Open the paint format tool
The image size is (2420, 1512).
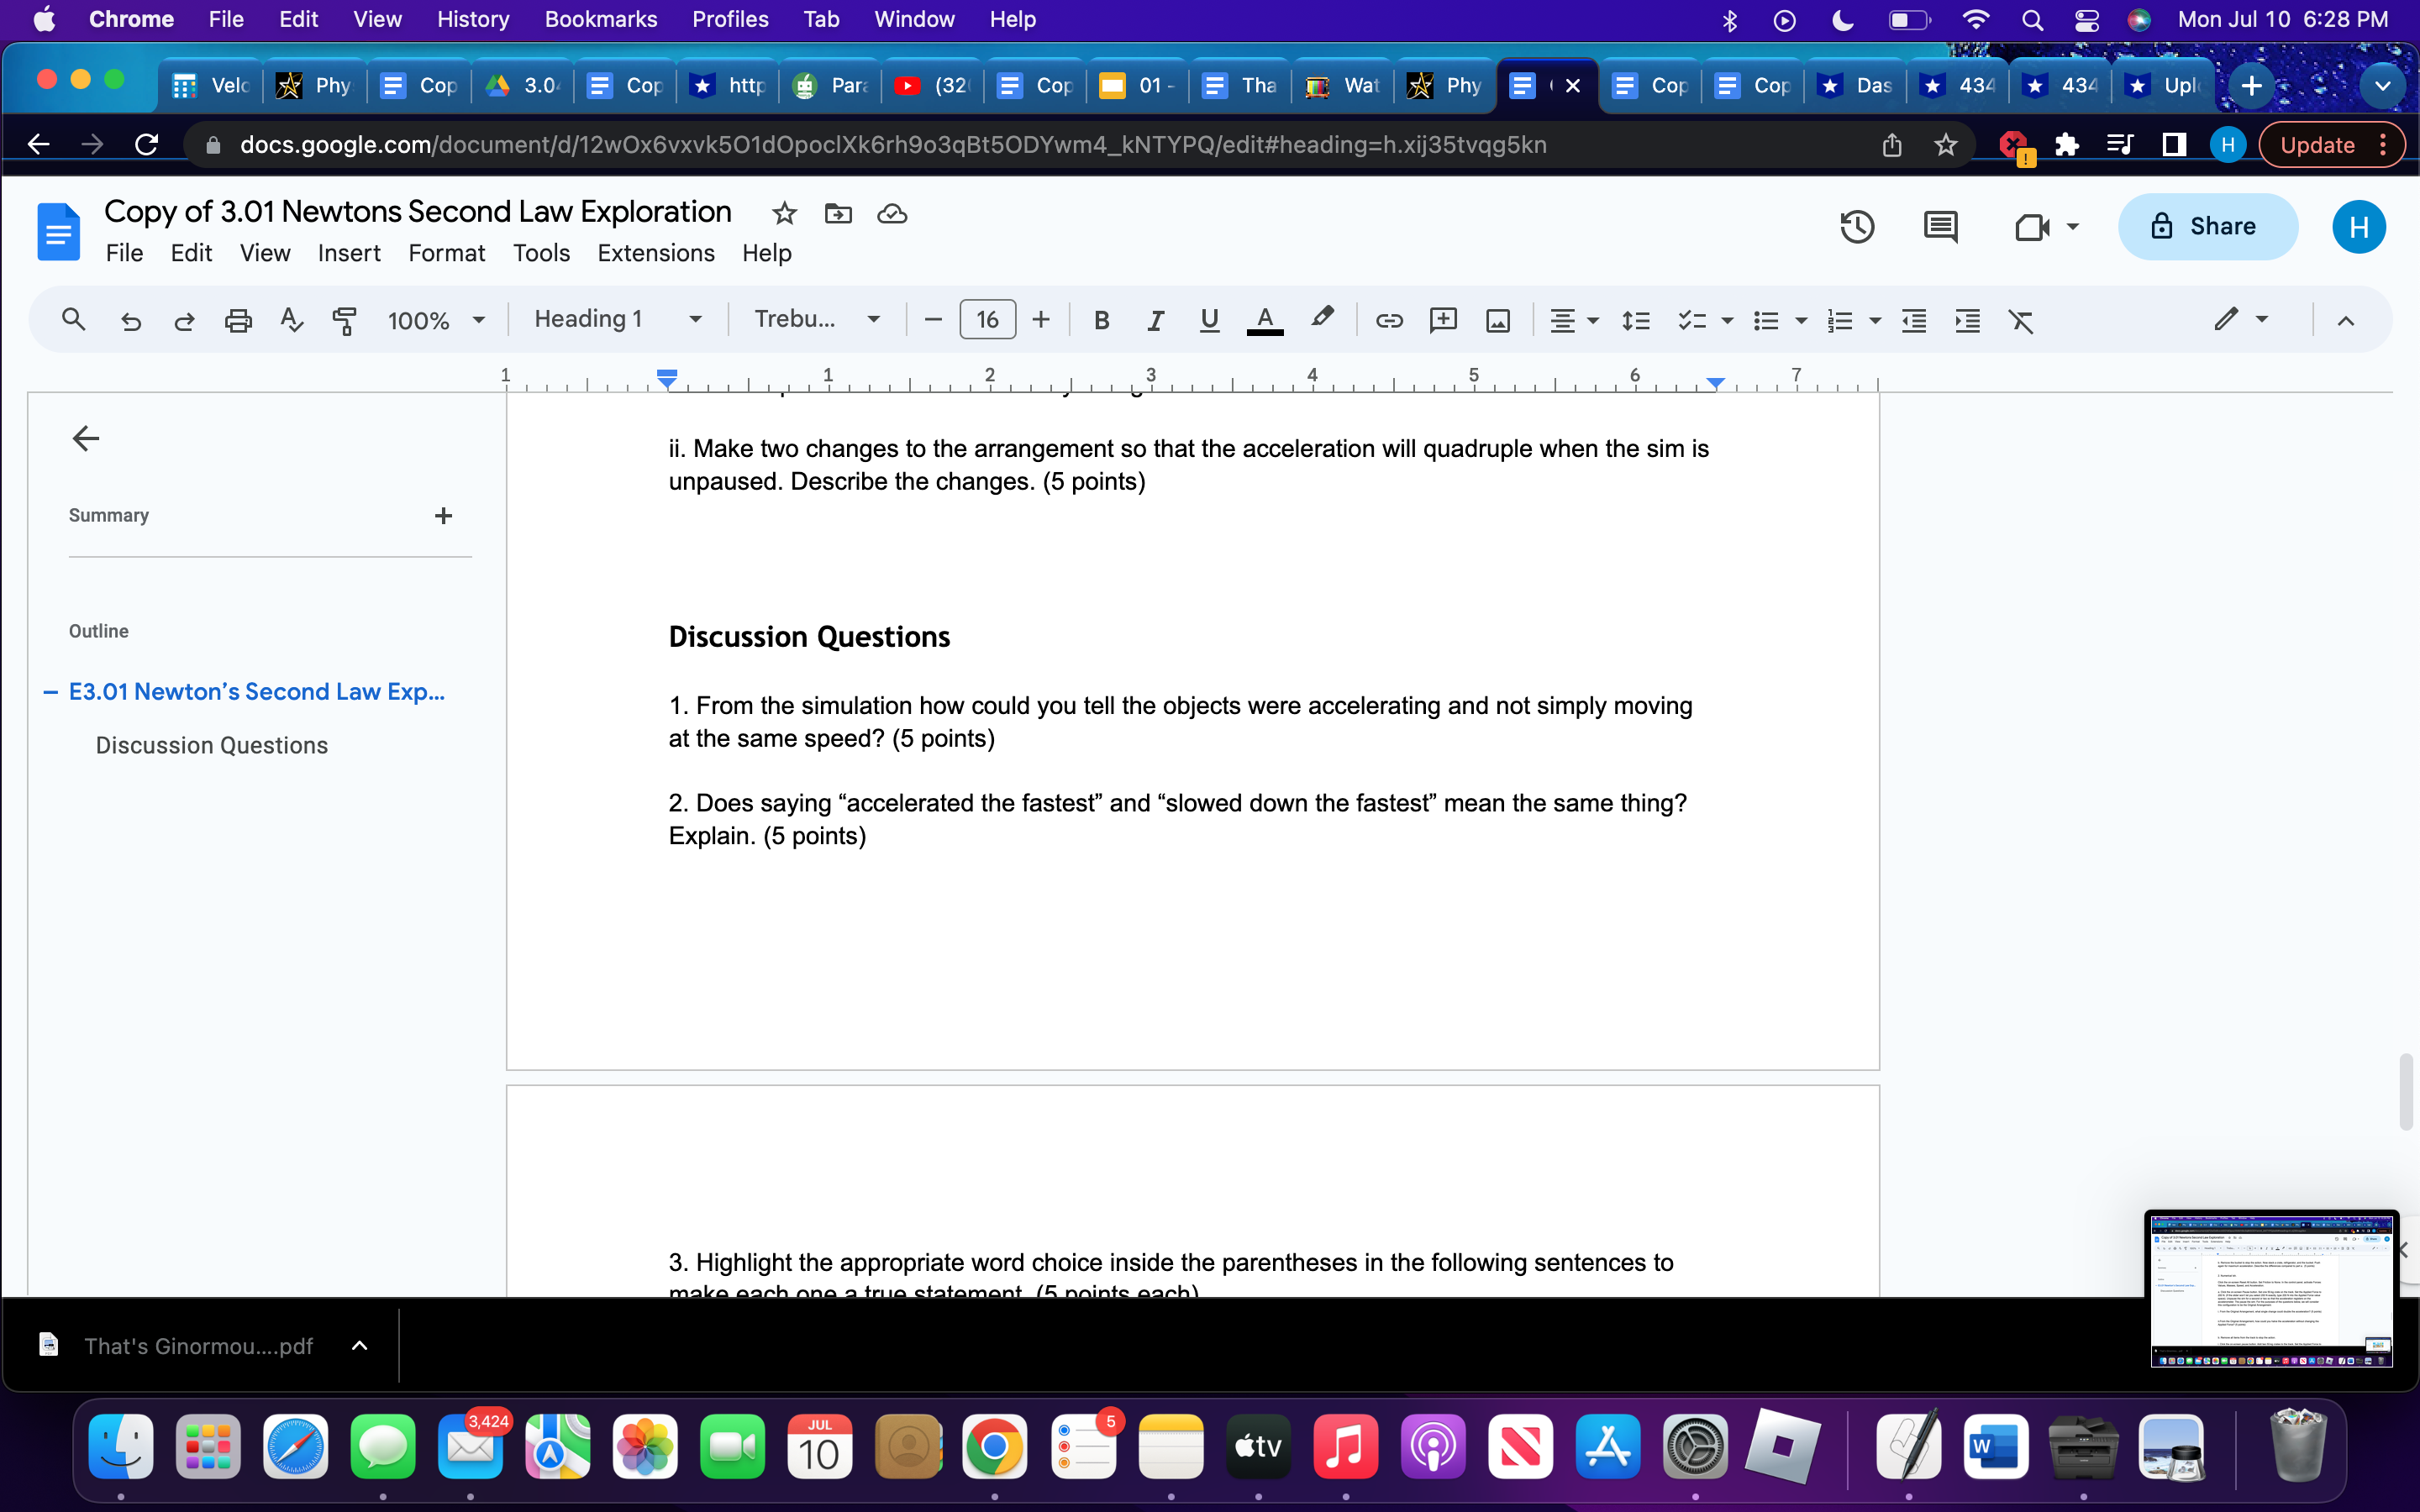click(344, 320)
